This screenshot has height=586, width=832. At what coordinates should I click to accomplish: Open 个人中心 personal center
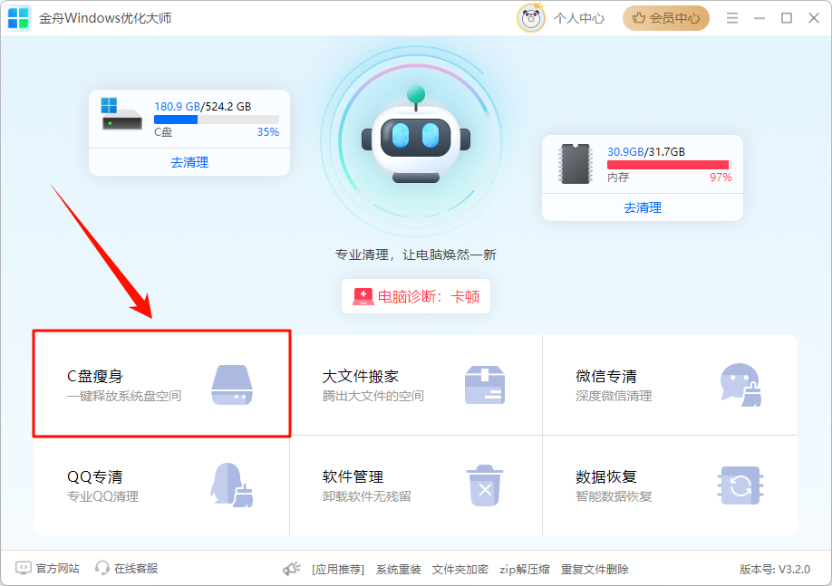(579, 18)
